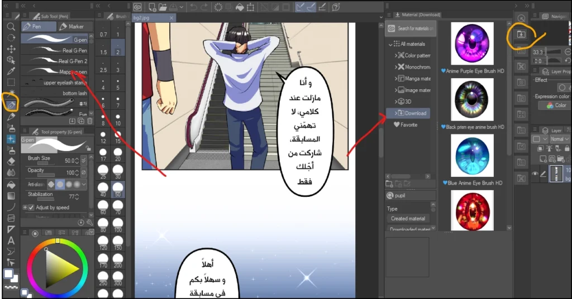This screenshot has height=299, width=572.
Task: Click the Fill paint bucket icon in command bar
Action: pyautogui.click(x=239, y=7)
